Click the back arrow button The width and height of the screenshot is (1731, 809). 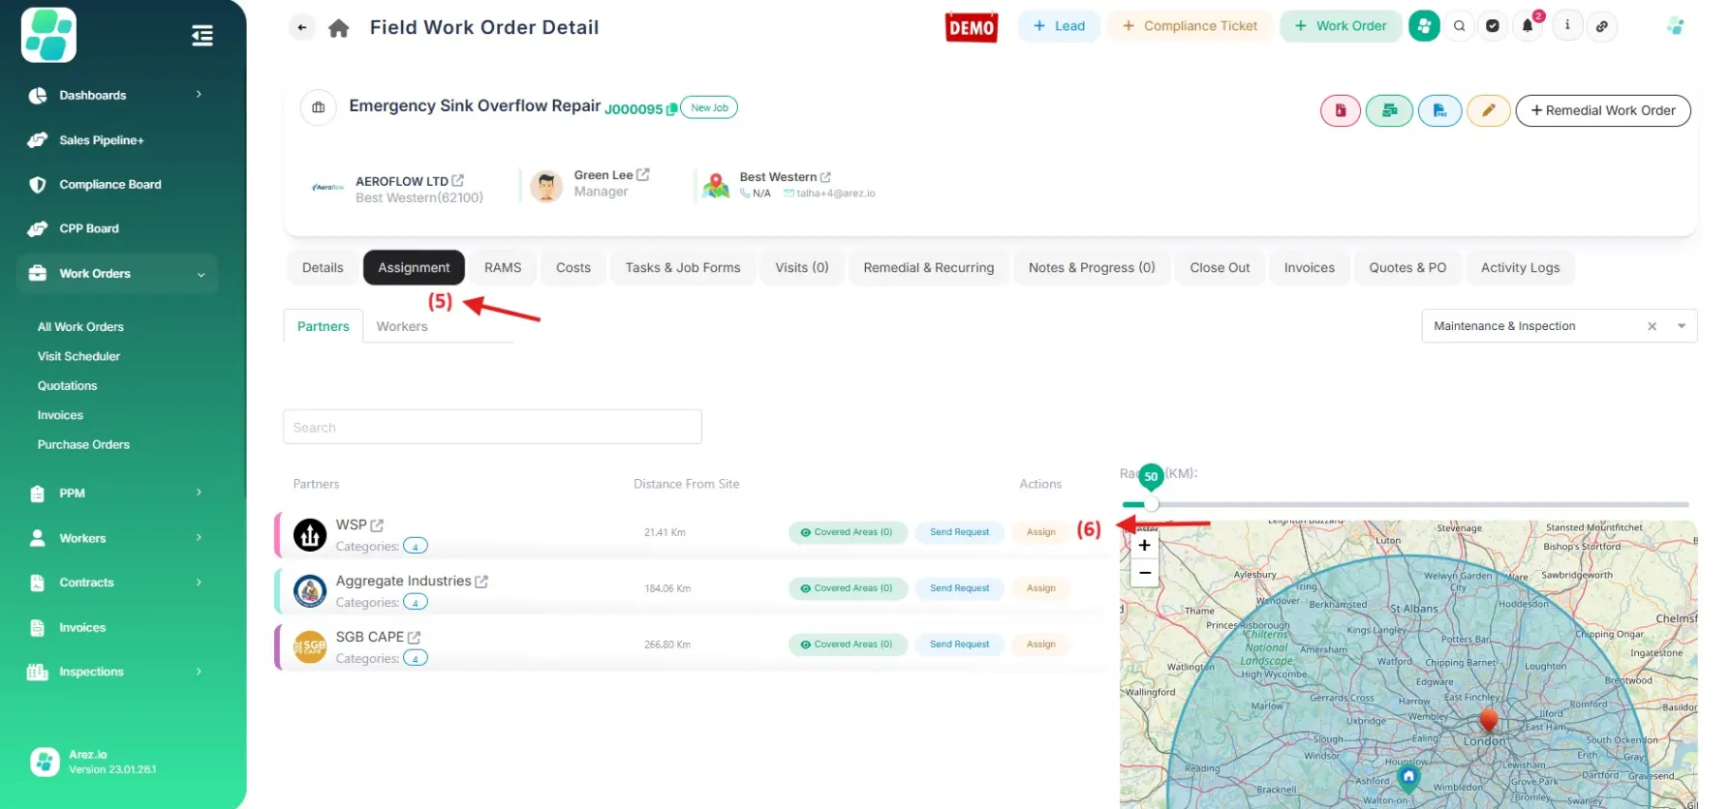click(x=302, y=28)
